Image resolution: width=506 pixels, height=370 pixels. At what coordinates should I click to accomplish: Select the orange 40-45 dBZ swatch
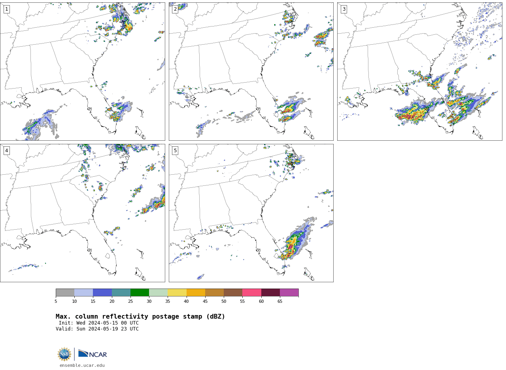click(x=196, y=293)
